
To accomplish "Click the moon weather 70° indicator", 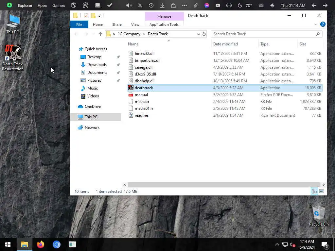I will click(x=245, y=5).
